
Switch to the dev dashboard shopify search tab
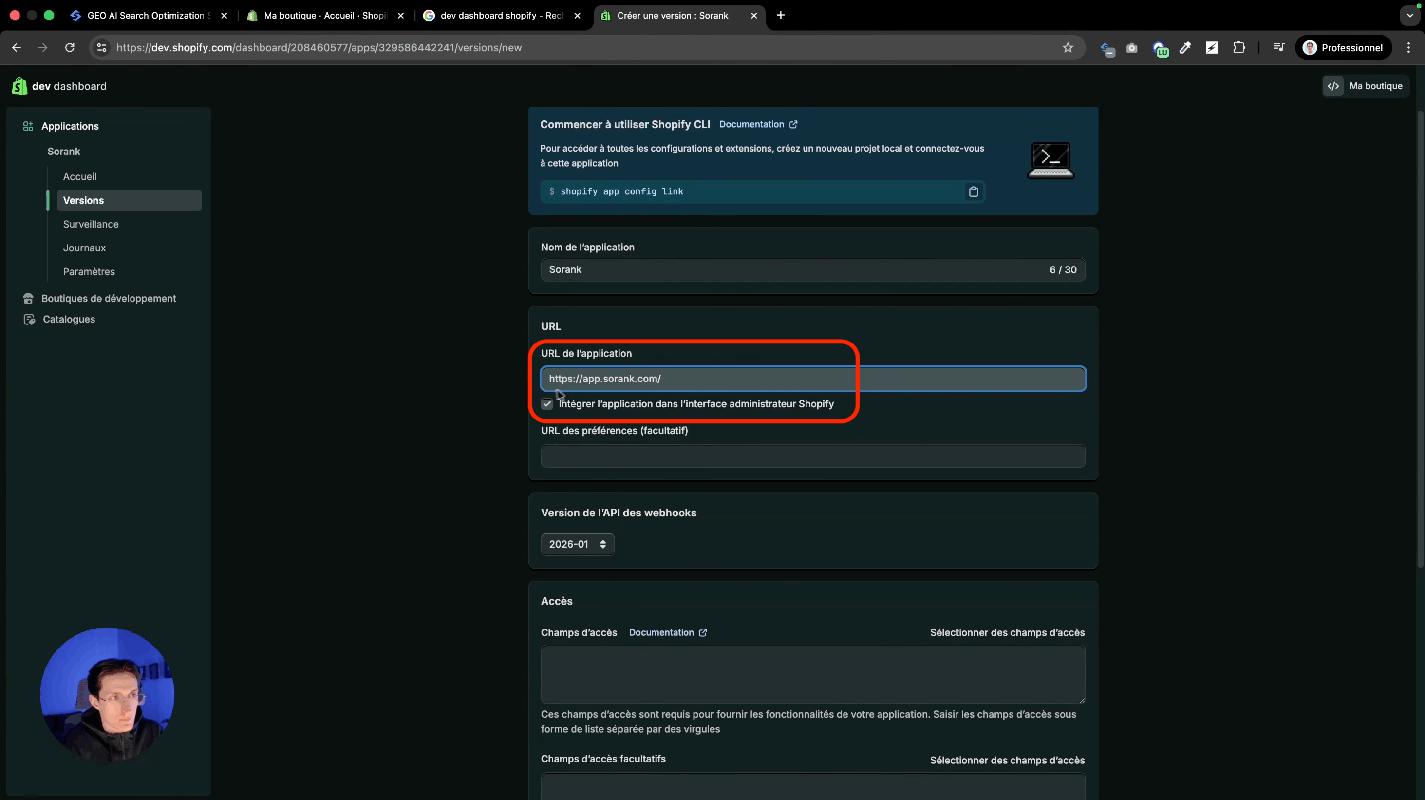pyautogui.click(x=502, y=16)
